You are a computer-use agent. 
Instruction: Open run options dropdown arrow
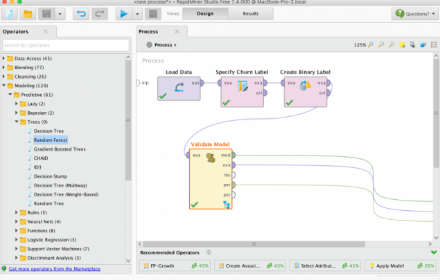pos(137,14)
